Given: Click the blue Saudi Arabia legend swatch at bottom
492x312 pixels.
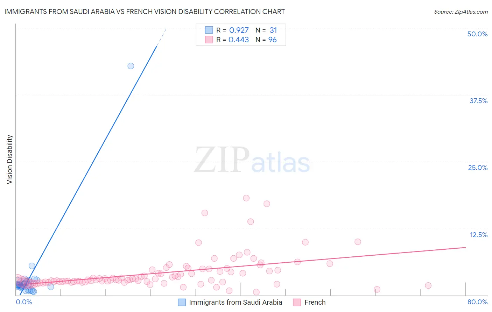Looking at the screenshot, I should 182,302.
